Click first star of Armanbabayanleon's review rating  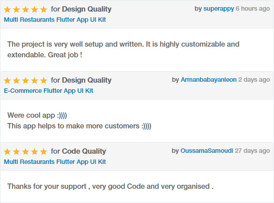pos(7,80)
